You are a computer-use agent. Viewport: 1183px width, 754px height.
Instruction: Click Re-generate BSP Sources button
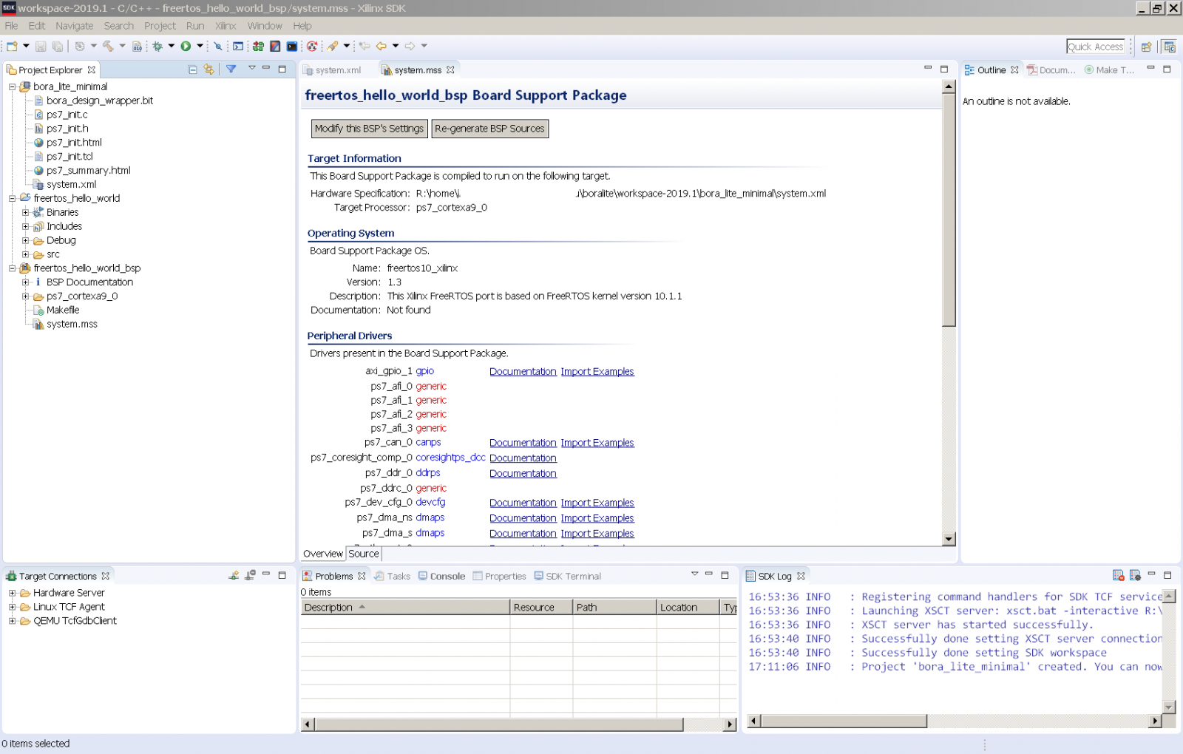489,129
